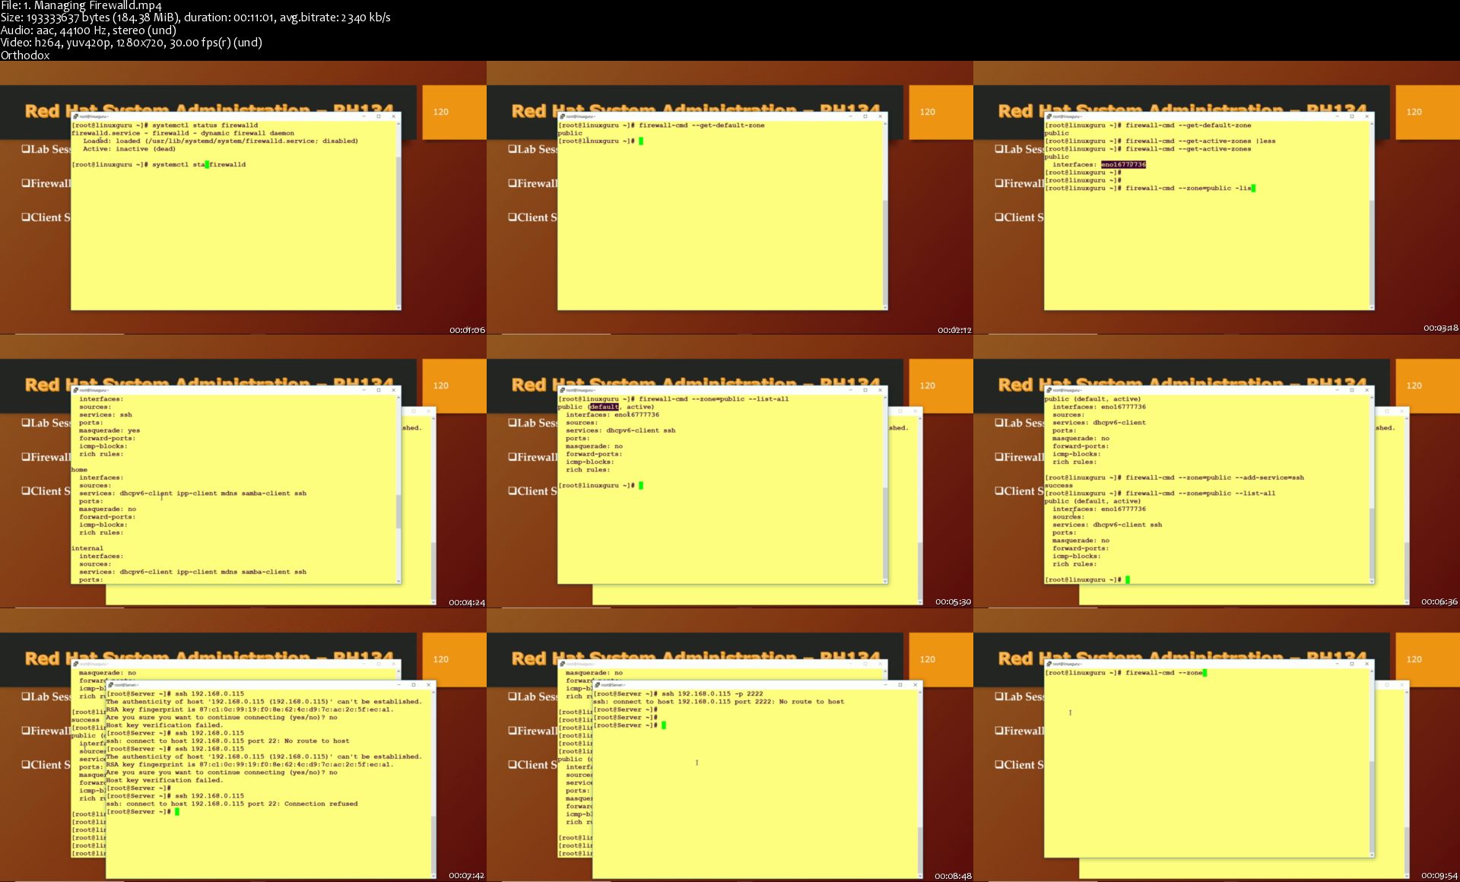Click the 'services: dhcpv6-client ssh' line in the 00:05:30 terminal
This screenshot has width=1460, height=882.
pos(620,430)
